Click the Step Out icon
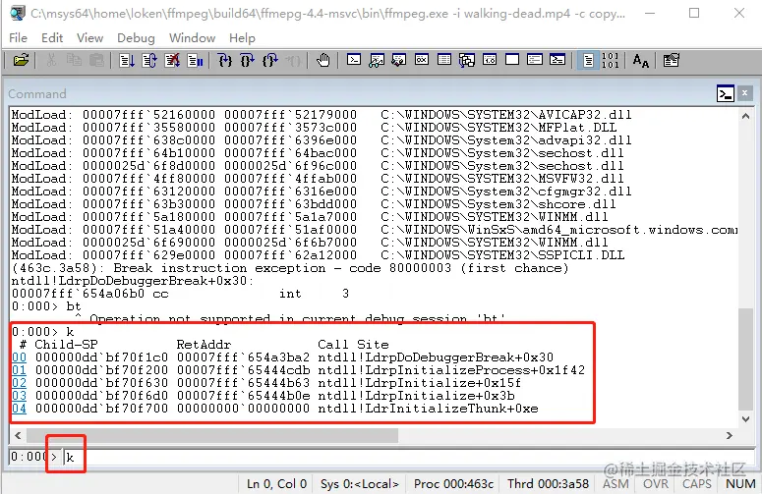 pos(270,61)
